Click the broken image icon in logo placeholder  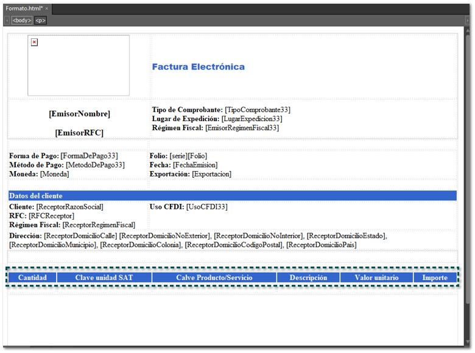click(x=34, y=42)
